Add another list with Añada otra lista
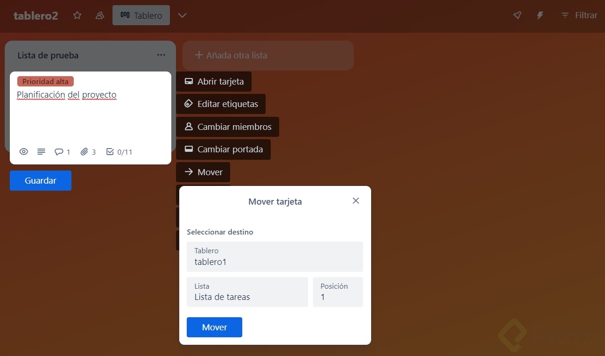 tap(268, 55)
